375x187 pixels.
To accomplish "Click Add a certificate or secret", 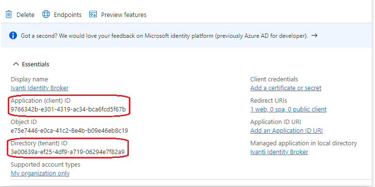I will point(286,88).
